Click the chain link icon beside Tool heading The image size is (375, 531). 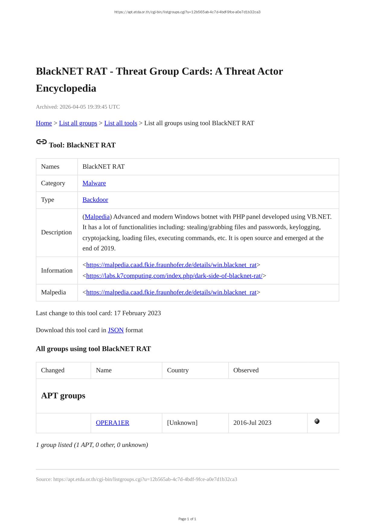[x=41, y=142]
